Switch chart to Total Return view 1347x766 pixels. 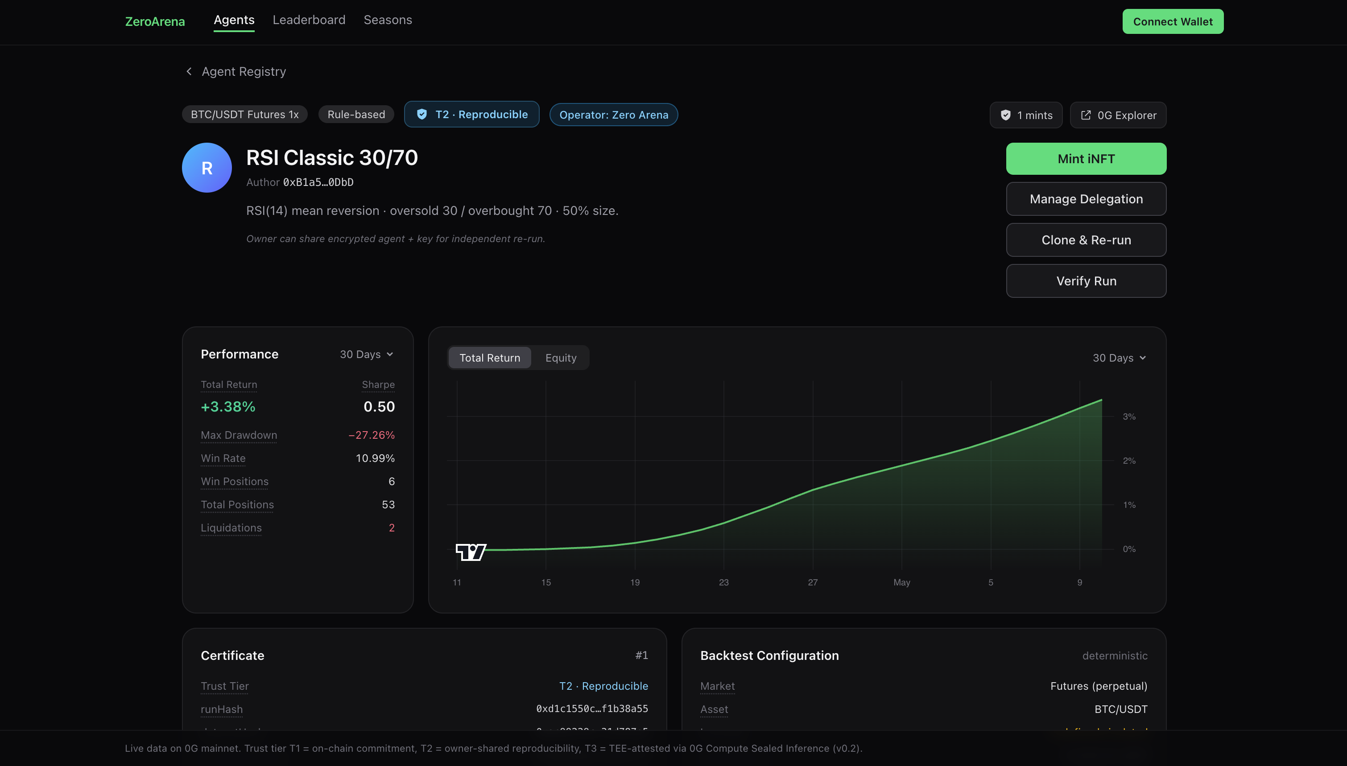click(489, 358)
